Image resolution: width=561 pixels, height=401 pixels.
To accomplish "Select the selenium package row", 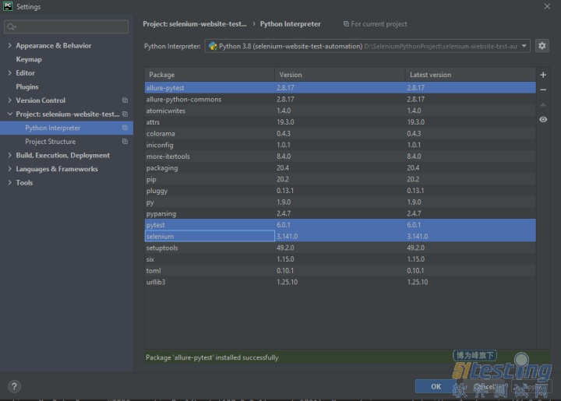I will click(x=340, y=236).
